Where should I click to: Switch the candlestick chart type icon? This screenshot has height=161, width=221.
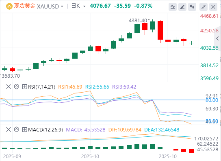coord(192,7)
